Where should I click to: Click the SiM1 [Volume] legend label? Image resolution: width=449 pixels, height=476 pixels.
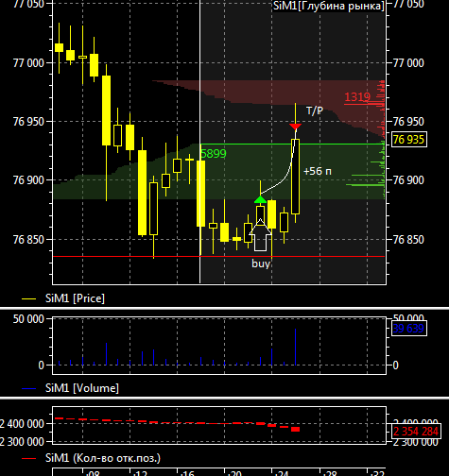[x=82, y=388]
